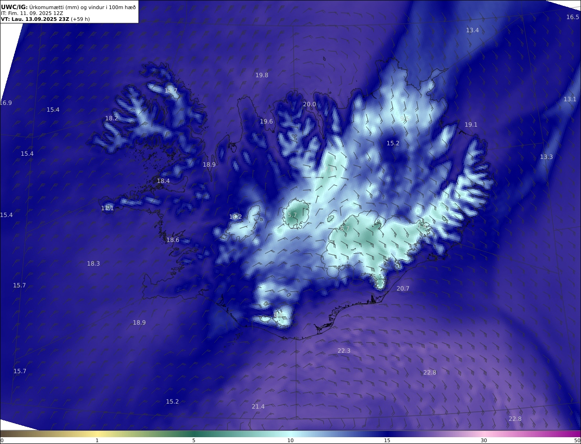Click the 18.2 value label on the map
Image resolution: width=581 pixels, height=444 pixels.
(112, 118)
